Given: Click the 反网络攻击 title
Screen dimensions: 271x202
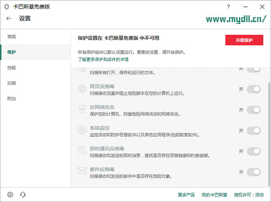Looking at the screenshot, I should coord(102,107).
